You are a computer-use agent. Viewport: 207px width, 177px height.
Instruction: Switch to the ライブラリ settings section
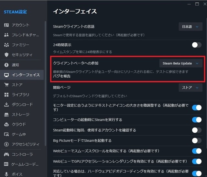point(20,95)
